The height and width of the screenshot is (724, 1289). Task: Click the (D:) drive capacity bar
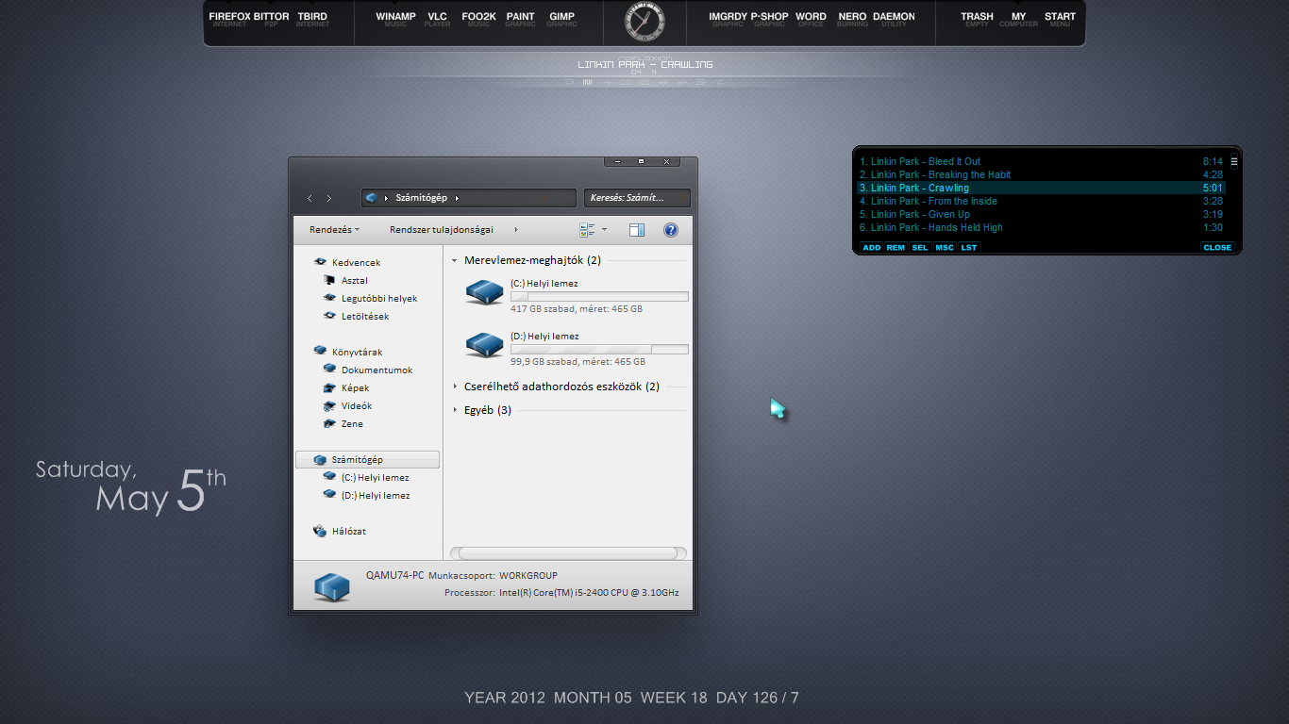click(x=599, y=349)
